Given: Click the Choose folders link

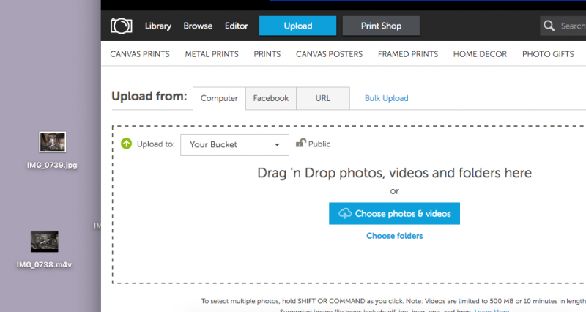Looking at the screenshot, I should point(394,236).
